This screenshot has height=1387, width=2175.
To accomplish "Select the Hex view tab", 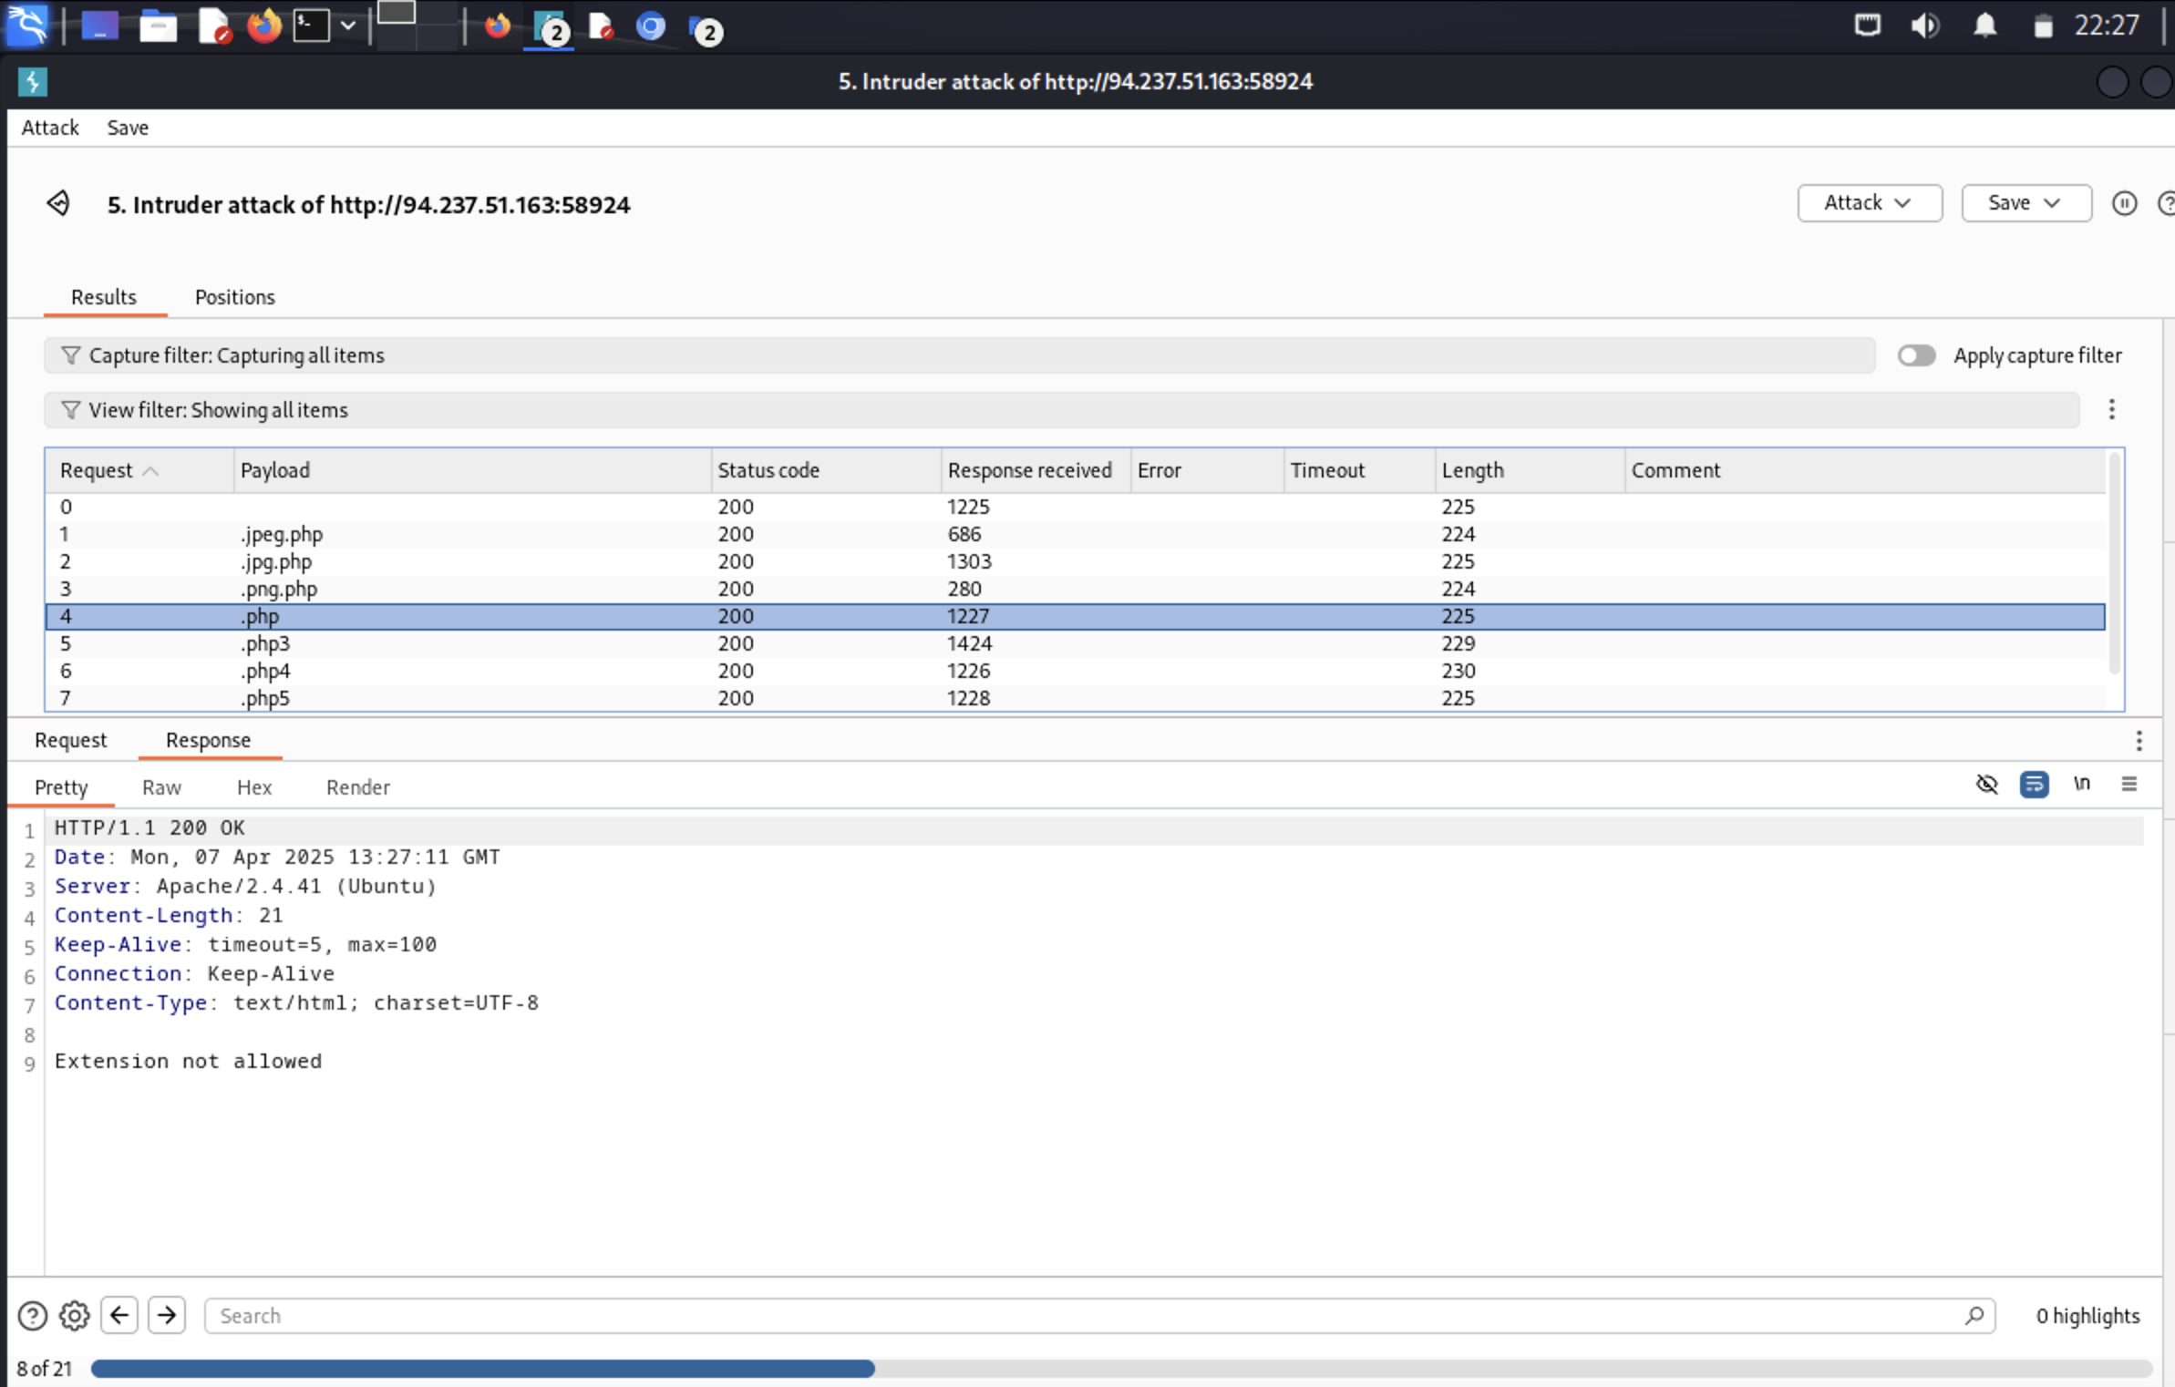I will pyautogui.click(x=254, y=787).
